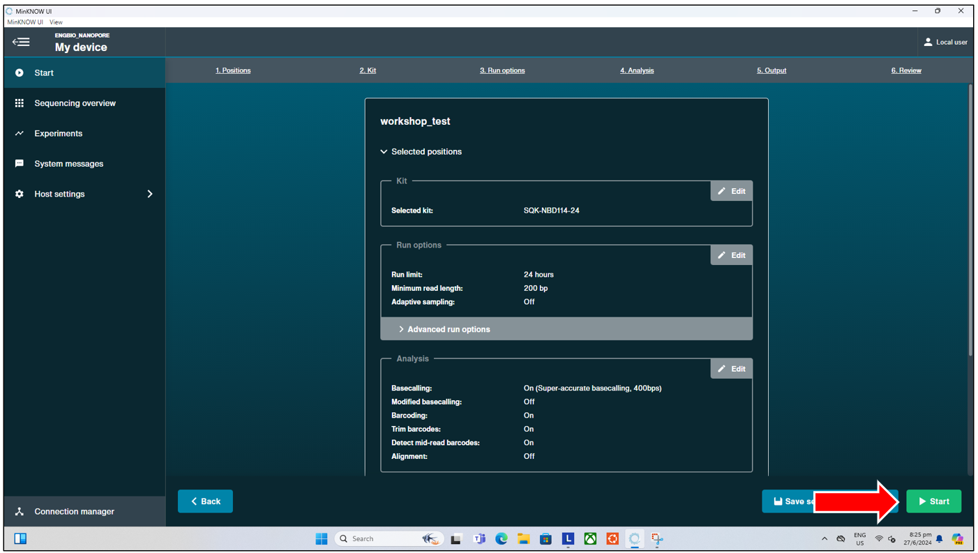Click the Back button
Screen dimensions: 978x553
(x=205, y=501)
